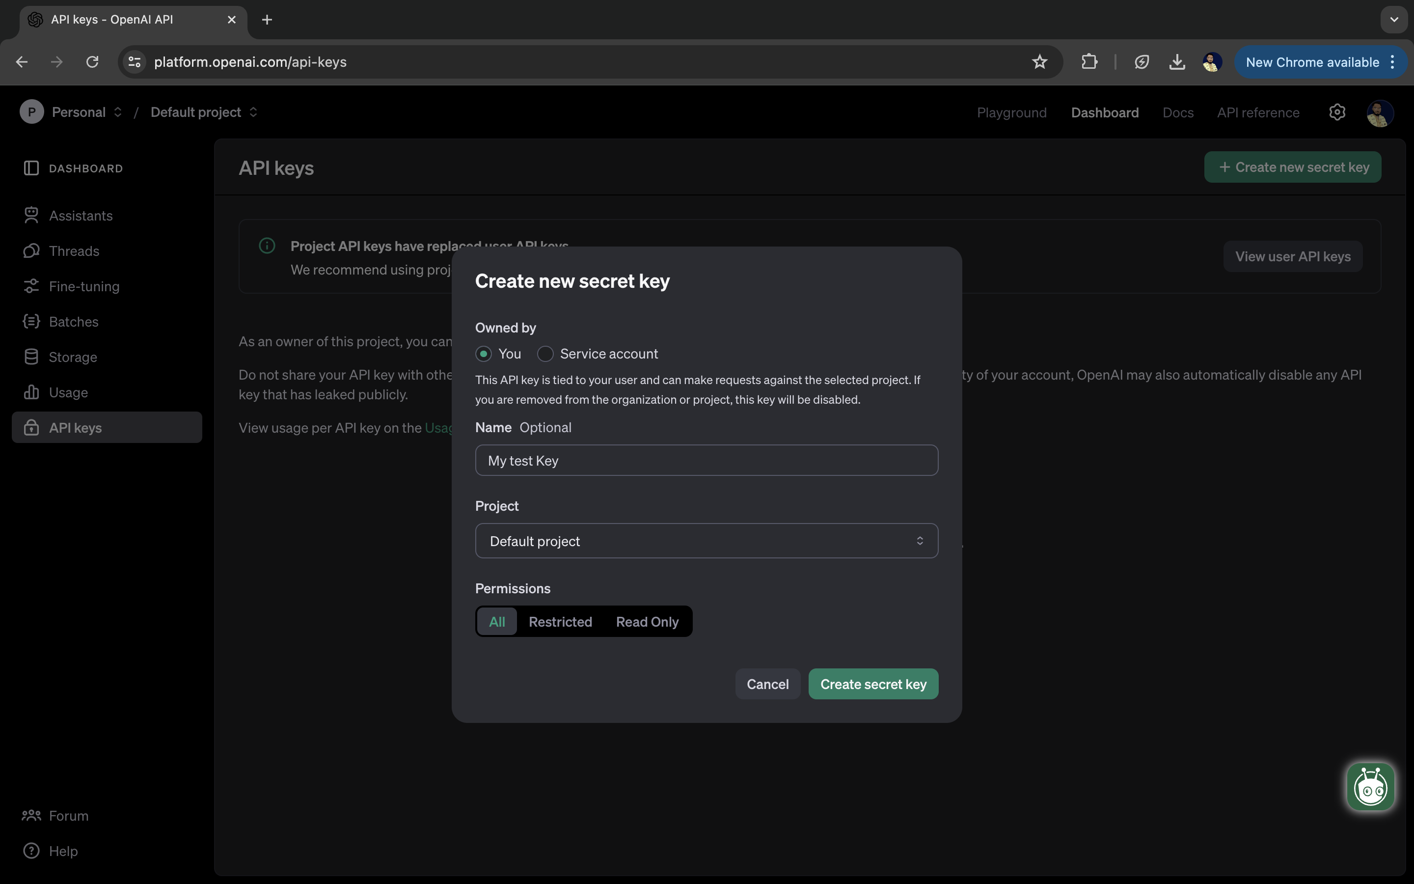The height and width of the screenshot is (884, 1414).
Task: Open the Batches sidebar section
Action: (x=74, y=322)
